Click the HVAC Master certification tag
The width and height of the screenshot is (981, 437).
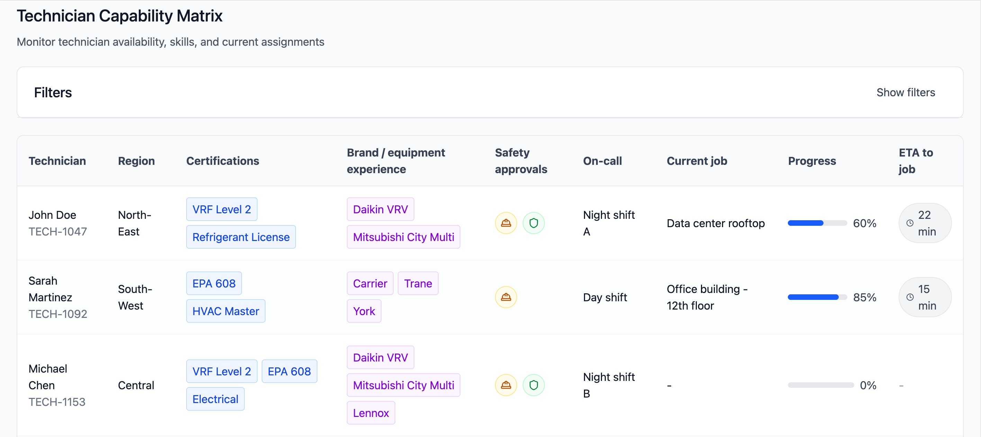(x=225, y=311)
